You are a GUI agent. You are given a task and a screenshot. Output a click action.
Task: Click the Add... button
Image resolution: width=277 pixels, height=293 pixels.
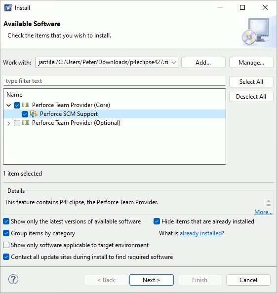[203, 63]
